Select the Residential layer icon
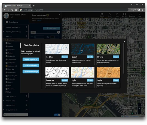Image resolution: width=147 pixels, height=125 pixels. click(7, 56)
